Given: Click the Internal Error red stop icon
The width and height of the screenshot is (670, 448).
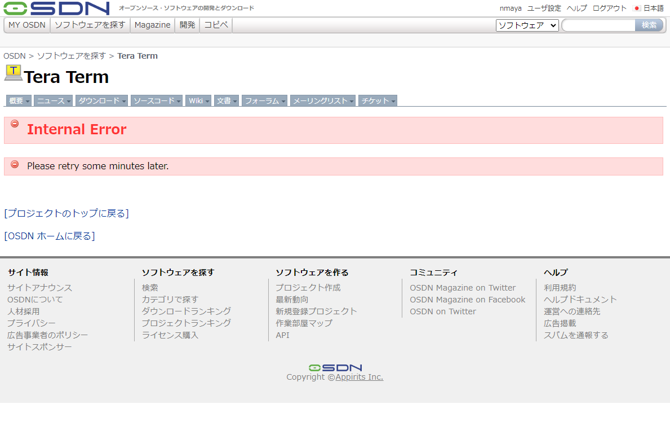Looking at the screenshot, I should (15, 124).
